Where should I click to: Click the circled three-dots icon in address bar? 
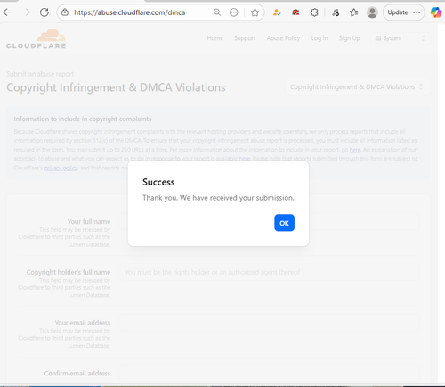[x=234, y=12]
